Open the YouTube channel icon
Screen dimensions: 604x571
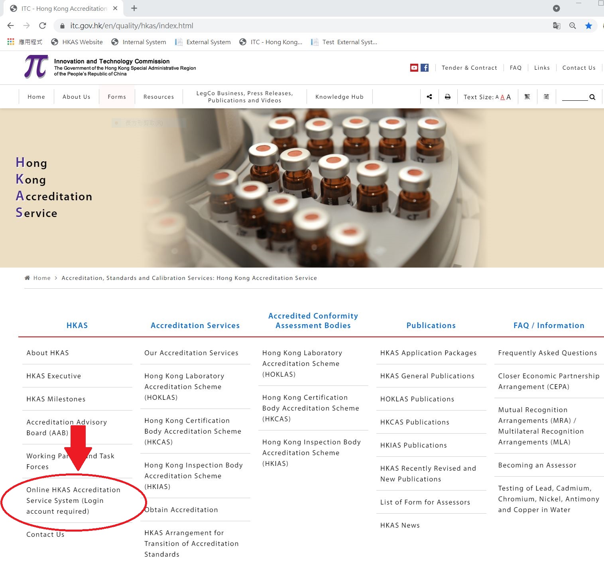coord(414,68)
